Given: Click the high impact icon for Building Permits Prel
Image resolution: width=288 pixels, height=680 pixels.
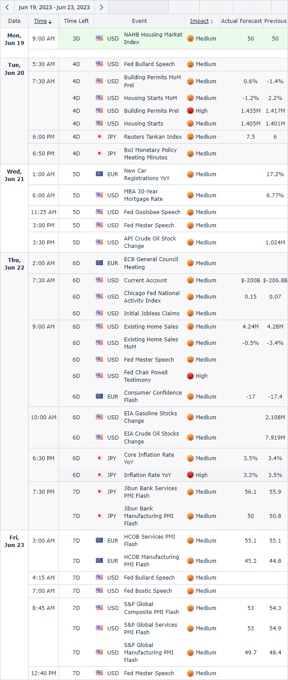Looking at the screenshot, I should pos(190,111).
